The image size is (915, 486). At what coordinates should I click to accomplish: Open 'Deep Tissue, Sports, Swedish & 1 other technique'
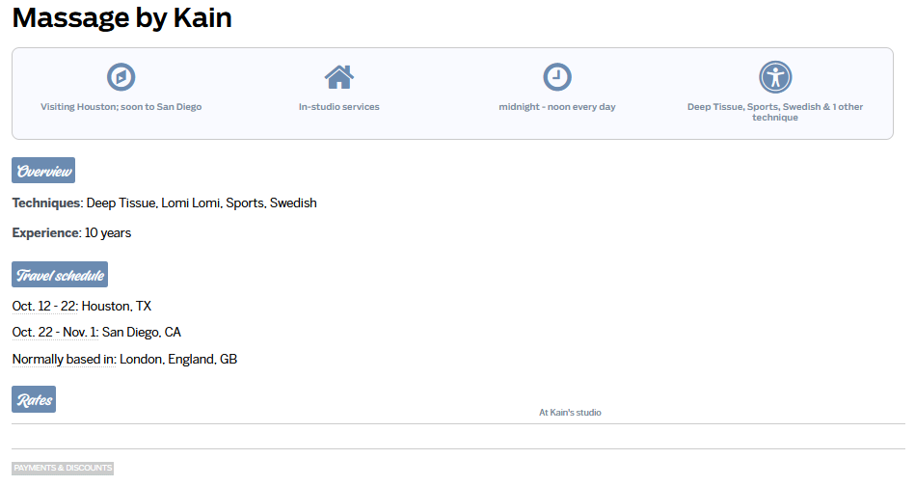[x=774, y=112]
